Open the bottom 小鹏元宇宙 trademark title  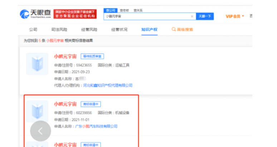tap(65, 145)
